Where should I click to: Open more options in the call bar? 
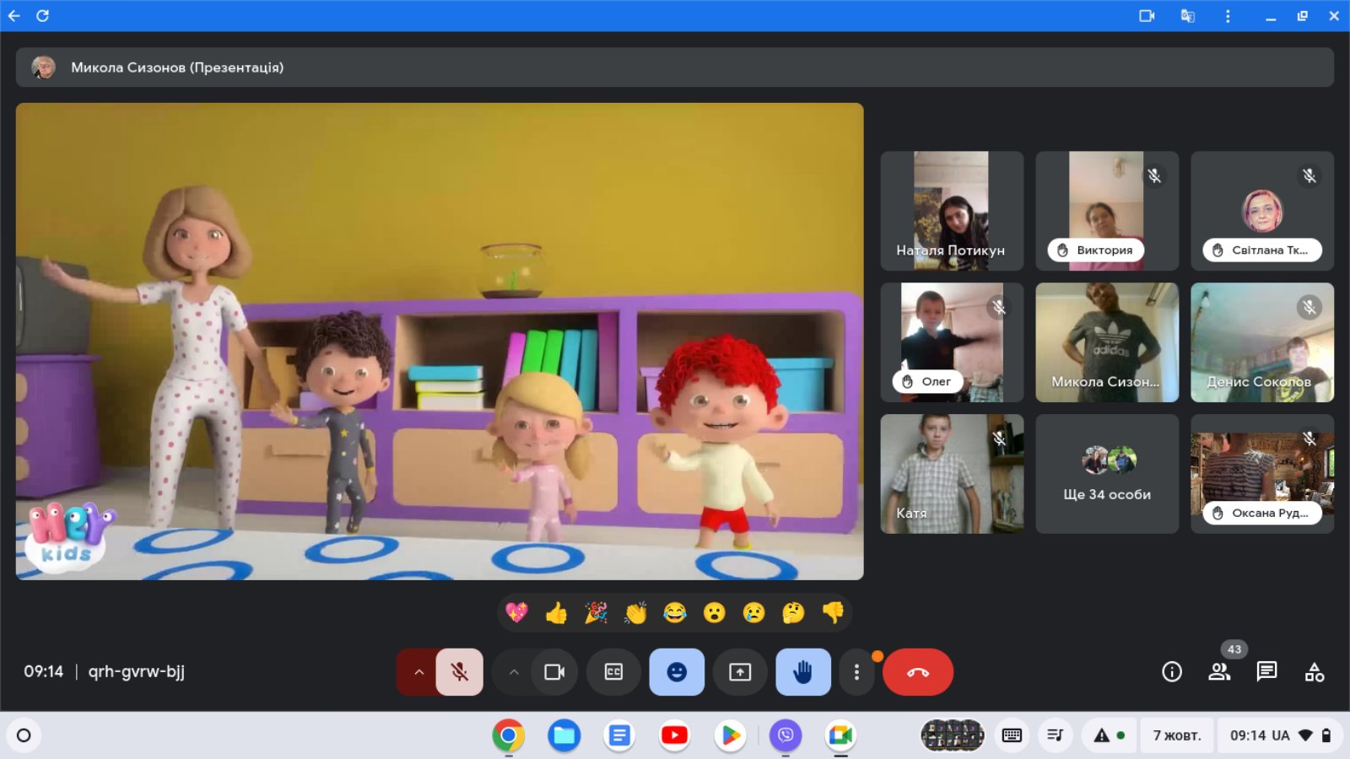click(856, 672)
